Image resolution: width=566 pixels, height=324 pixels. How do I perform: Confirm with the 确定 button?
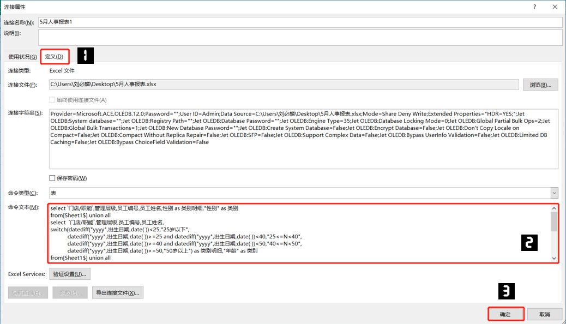point(505,314)
